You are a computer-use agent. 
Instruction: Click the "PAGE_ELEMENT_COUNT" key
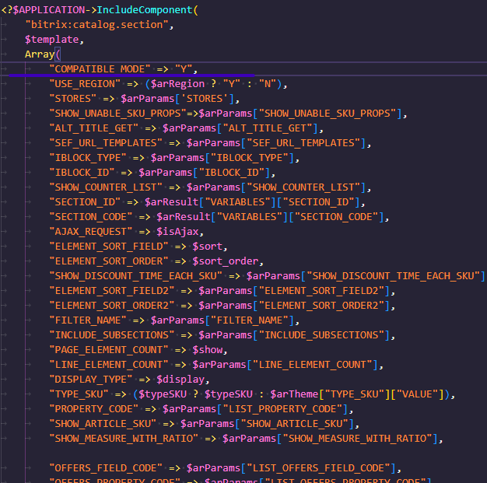(x=109, y=350)
